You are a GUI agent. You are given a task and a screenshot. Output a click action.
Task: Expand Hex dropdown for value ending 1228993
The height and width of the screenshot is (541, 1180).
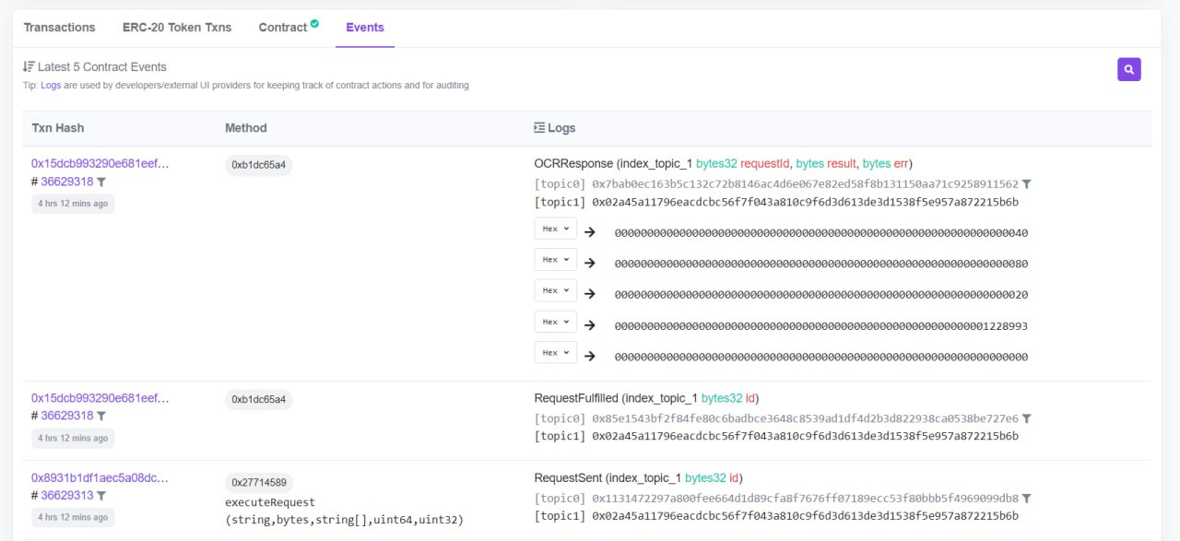pos(555,322)
